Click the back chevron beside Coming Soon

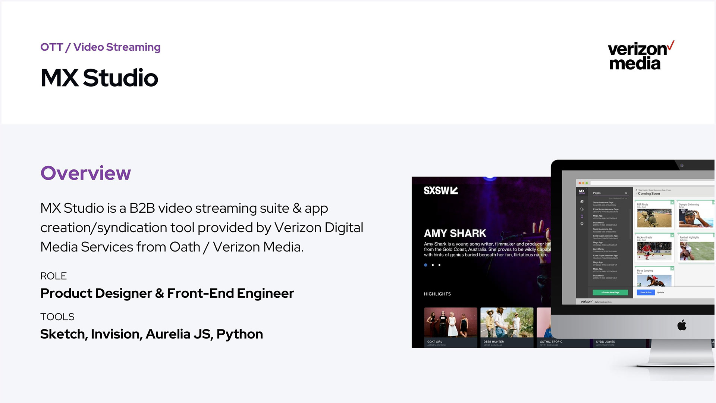(x=637, y=194)
